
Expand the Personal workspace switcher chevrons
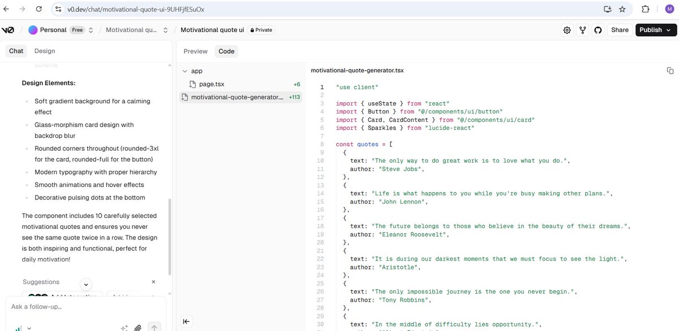click(x=91, y=30)
